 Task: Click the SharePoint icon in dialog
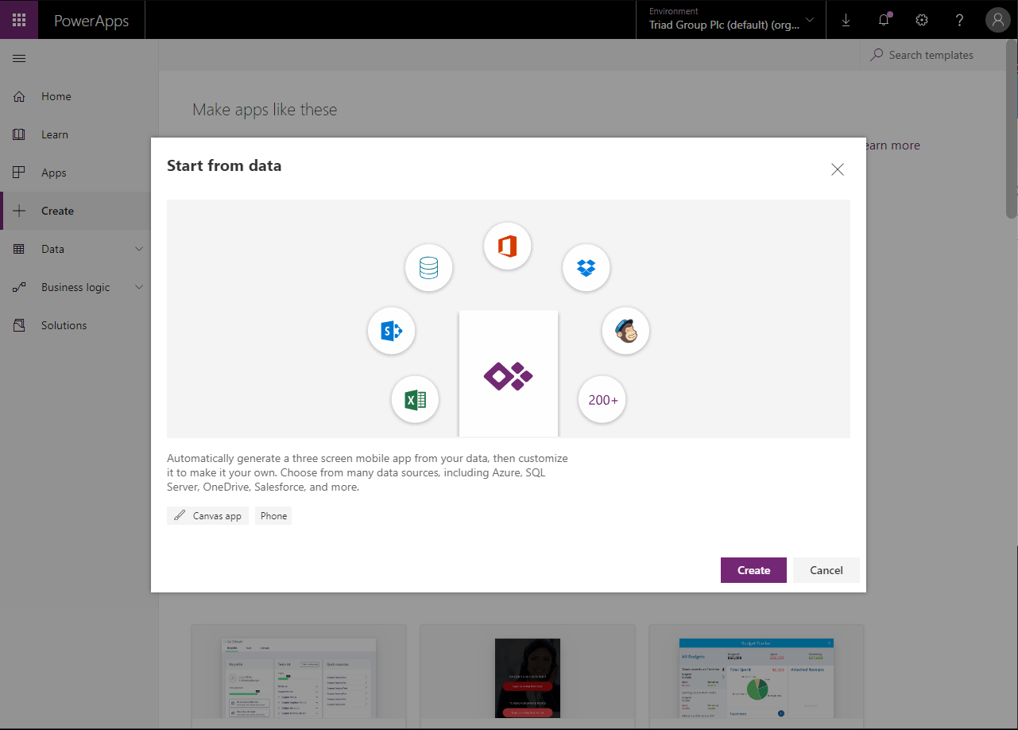[x=392, y=331]
